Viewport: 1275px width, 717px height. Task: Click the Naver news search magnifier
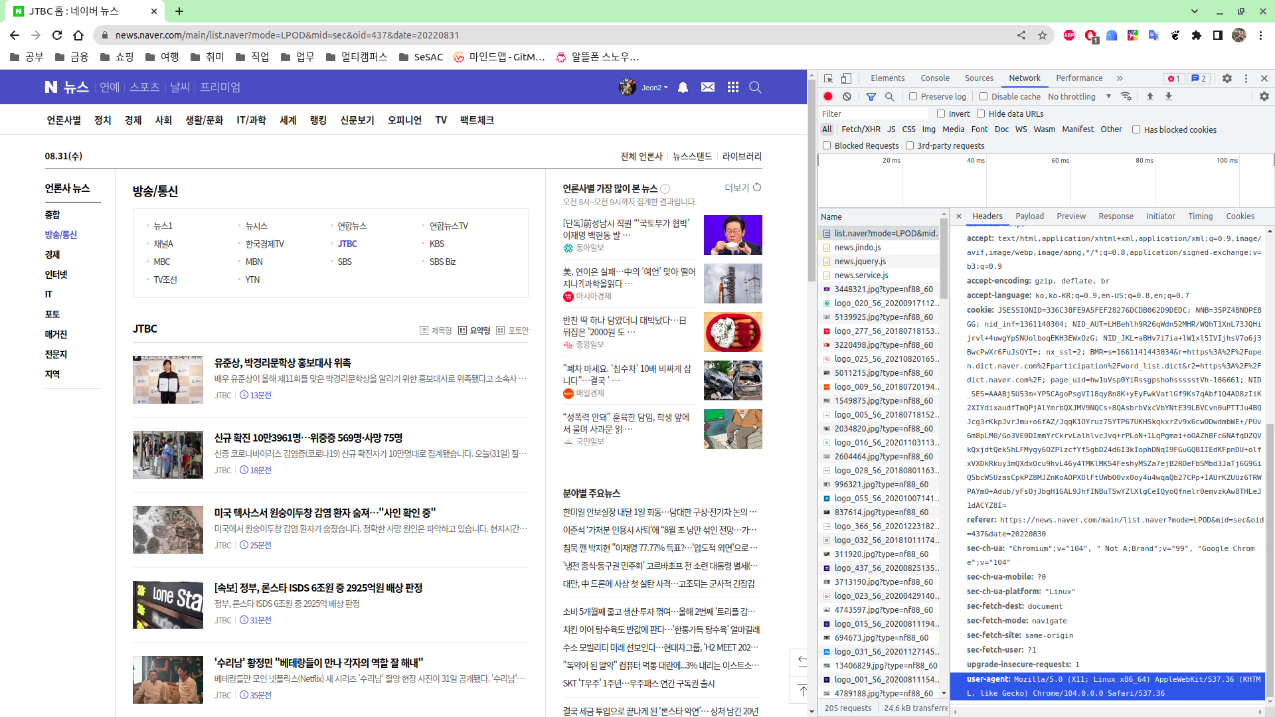coord(755,88)
